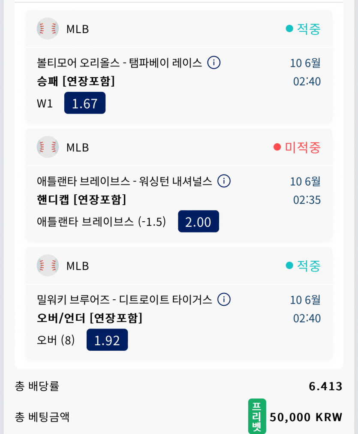Tap the 오버 (8) selection label
The width and height of the screenshot is (358, 434).
click(56, 340)
